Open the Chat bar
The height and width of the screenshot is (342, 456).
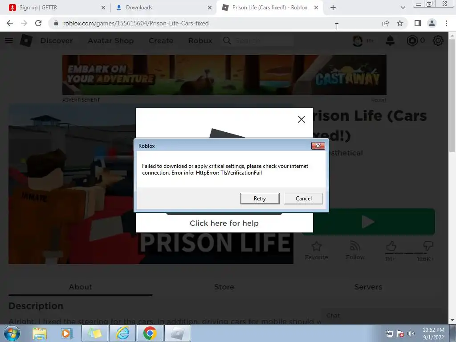381,316
